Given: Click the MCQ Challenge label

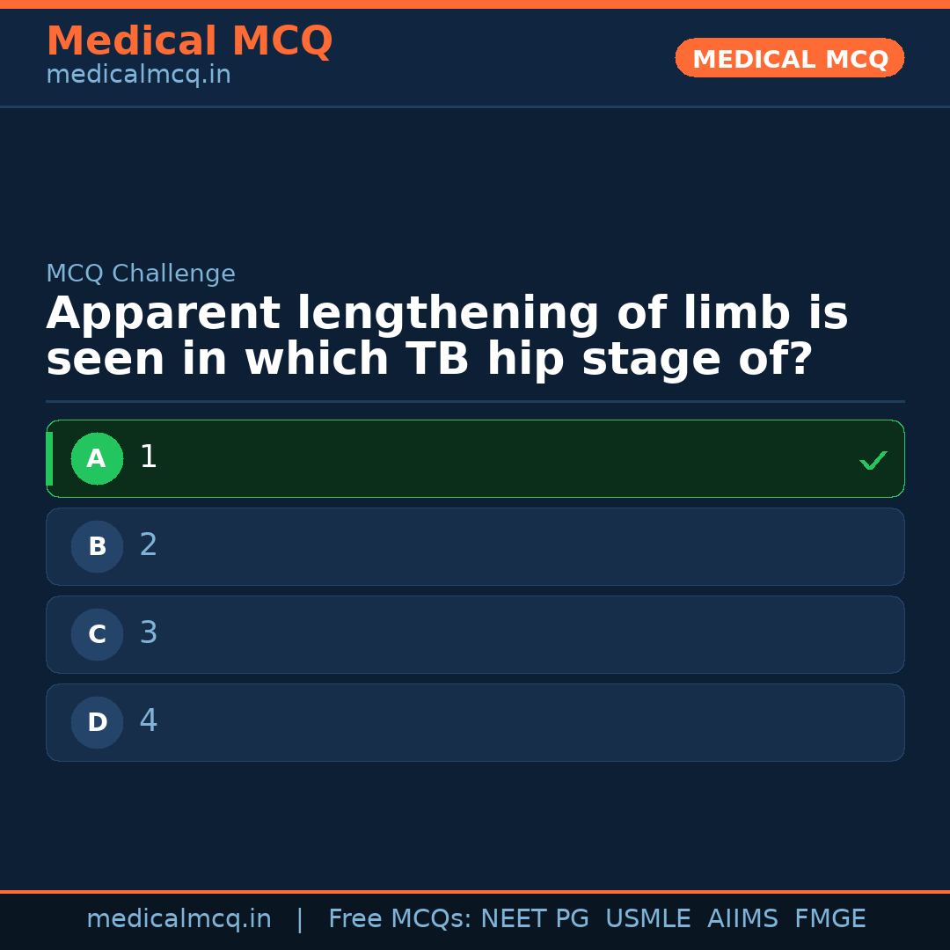Looking at the screenshot, I should pyautogui.click(x=141, y=274).
